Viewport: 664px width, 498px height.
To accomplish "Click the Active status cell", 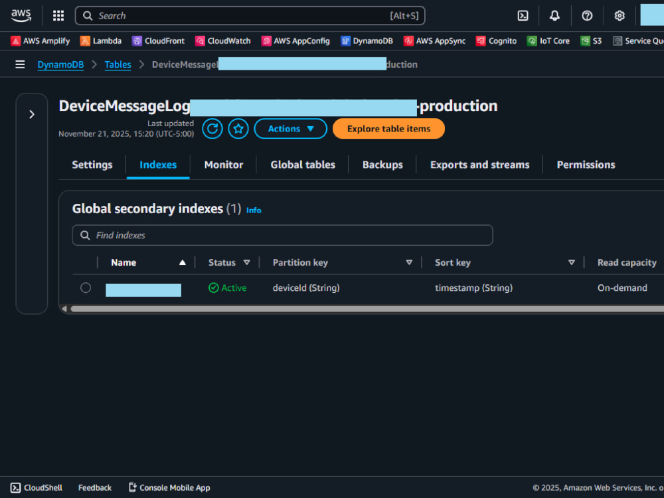I will tap(227, 288).
